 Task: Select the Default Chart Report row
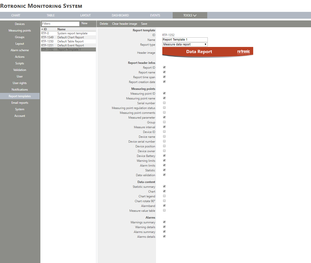click(x=68, y=37)
